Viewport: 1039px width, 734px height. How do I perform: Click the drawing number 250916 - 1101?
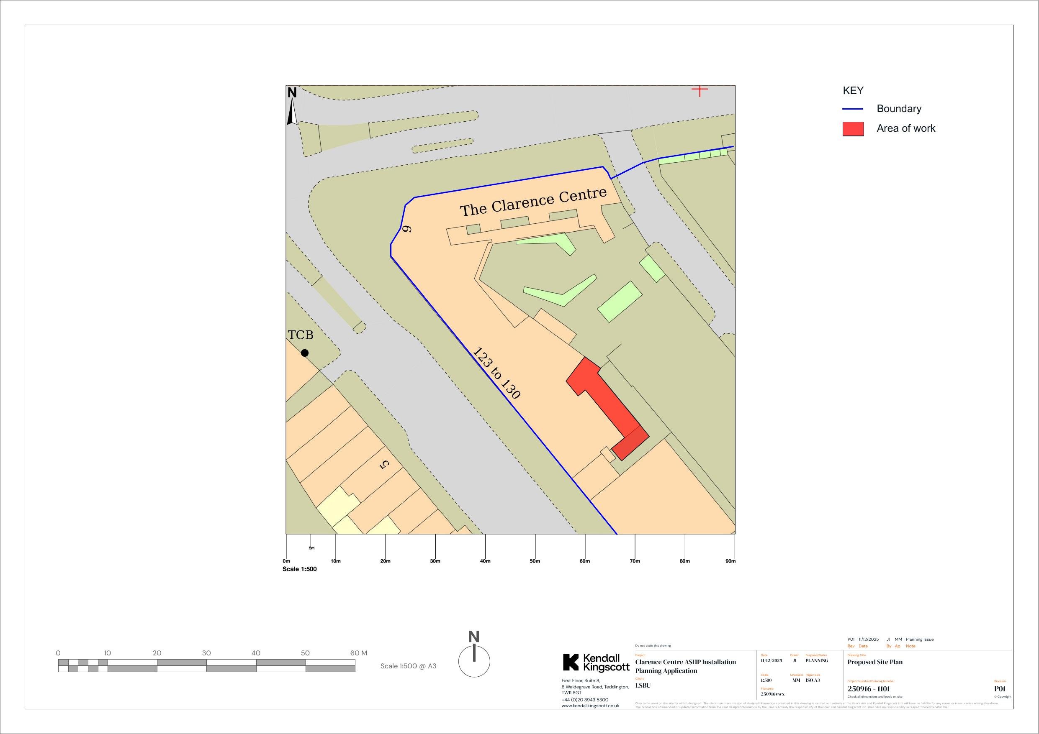[868, 689]
